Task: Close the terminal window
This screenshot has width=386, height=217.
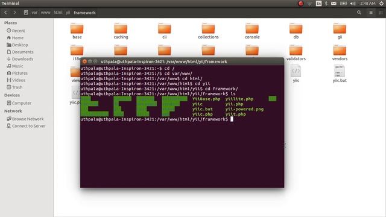Action: pos(84,61)
